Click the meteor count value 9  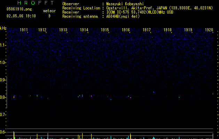(x=49, y=16)
